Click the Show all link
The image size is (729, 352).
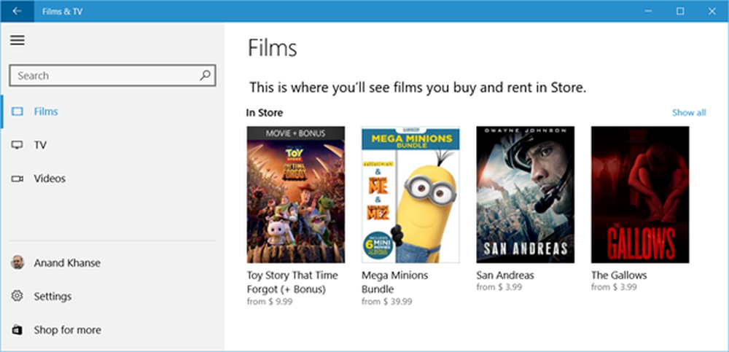[689, 112]
